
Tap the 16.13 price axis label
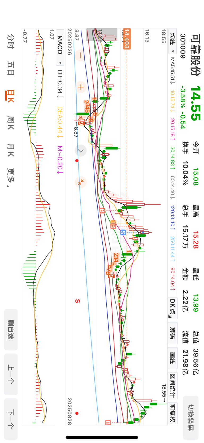[147, 36]
